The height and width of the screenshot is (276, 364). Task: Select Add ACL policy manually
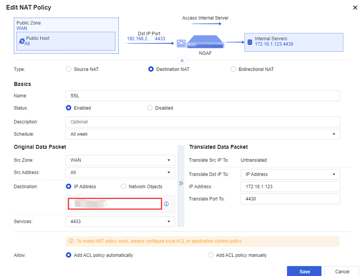point(210,255)
